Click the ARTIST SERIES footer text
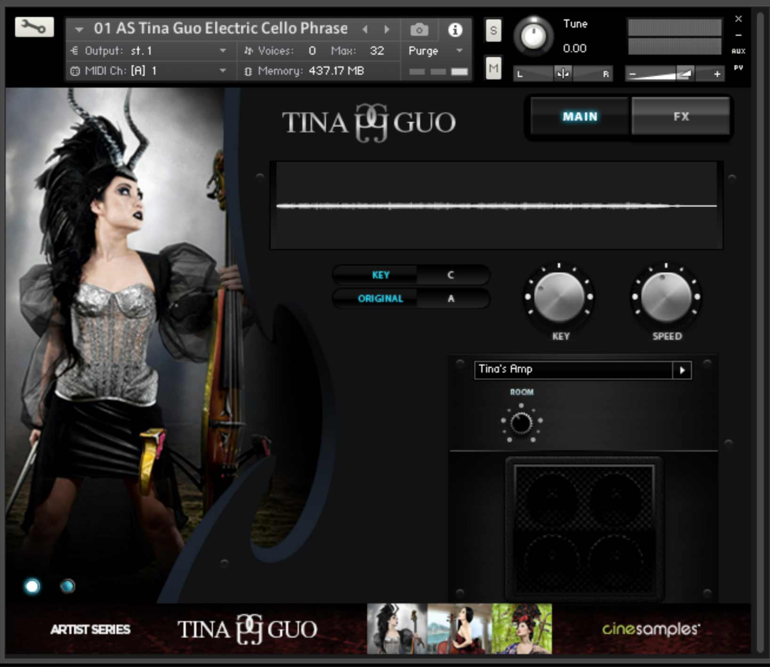Viewport: 770px width, 667px height. point(90,629)
